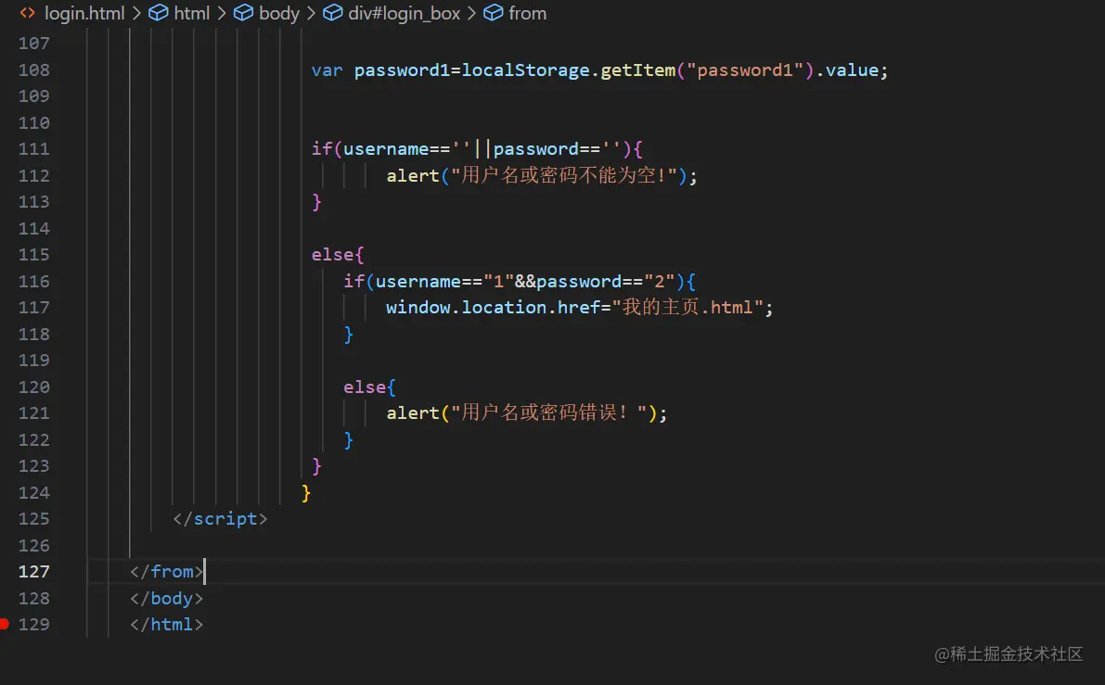Open the body breadcrumb segment
Image resolution: width=1105 pixels, height=685 pixels.
click(279, 13)
